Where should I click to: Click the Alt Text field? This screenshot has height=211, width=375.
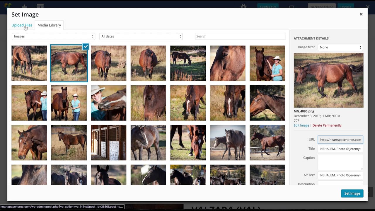click(x=340, y=175)
